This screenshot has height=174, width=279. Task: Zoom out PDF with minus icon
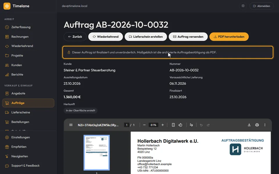coord(144,125)
